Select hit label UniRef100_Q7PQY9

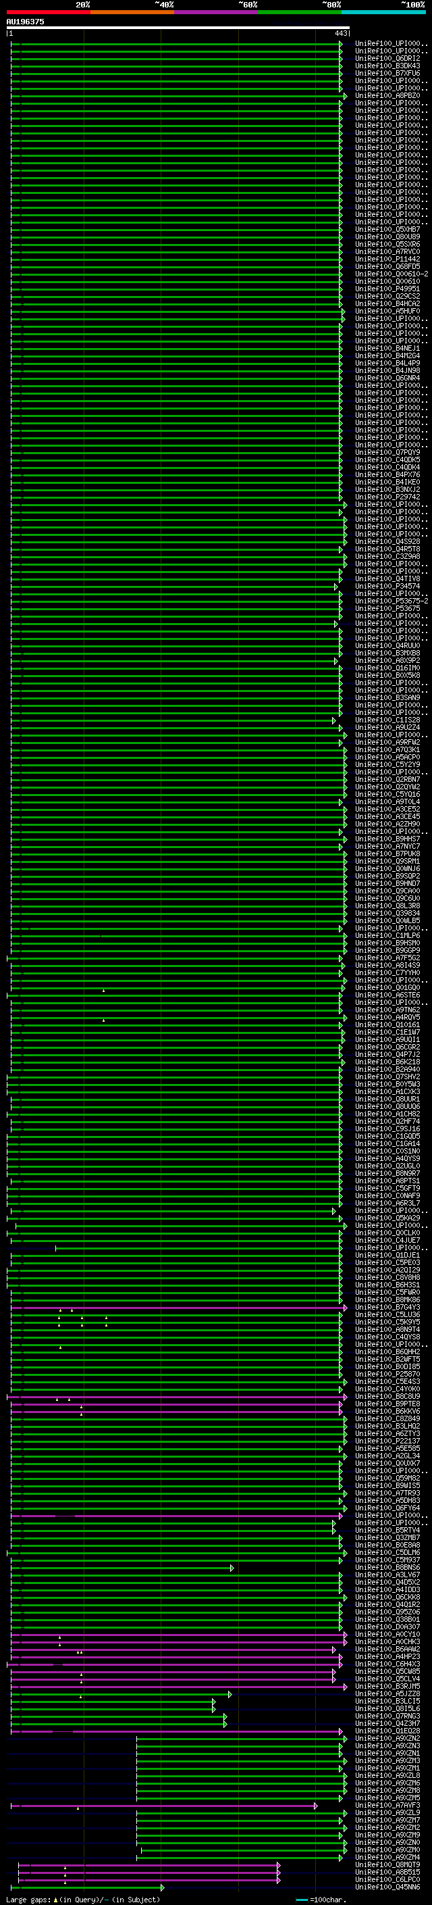[387, 453]
